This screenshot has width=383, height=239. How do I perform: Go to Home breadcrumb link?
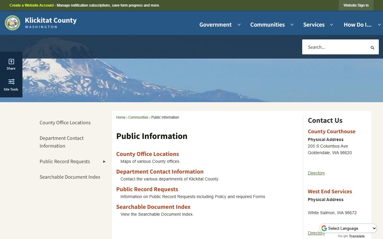click(x=121, y=117)
